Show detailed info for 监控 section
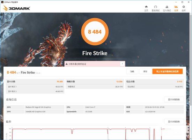 174,121
